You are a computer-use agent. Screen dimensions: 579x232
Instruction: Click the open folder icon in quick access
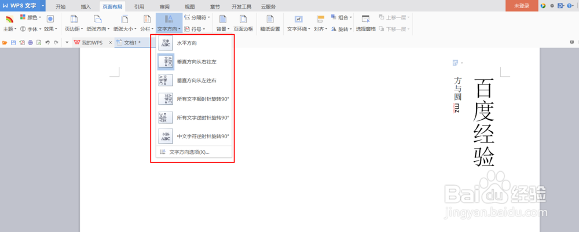5,43
